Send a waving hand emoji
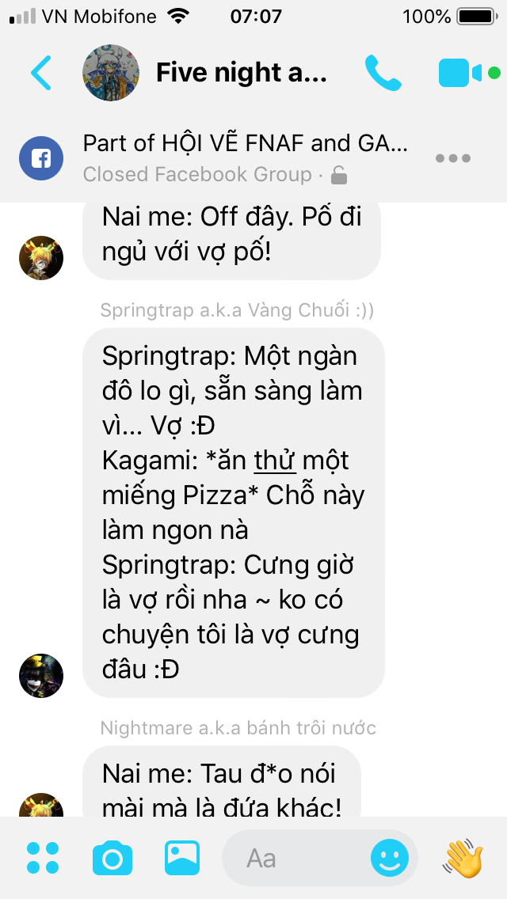Image resolution: width=507 pixels, height=899 pixels. pos(463,857)
